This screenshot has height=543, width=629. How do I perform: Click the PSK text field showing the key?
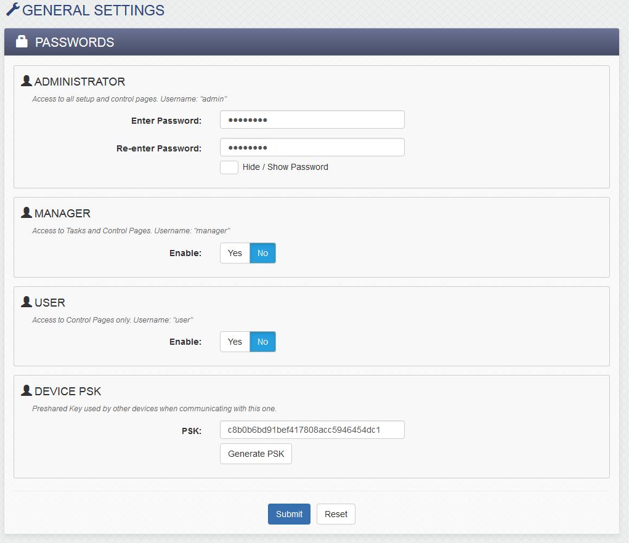coord(312,429)
